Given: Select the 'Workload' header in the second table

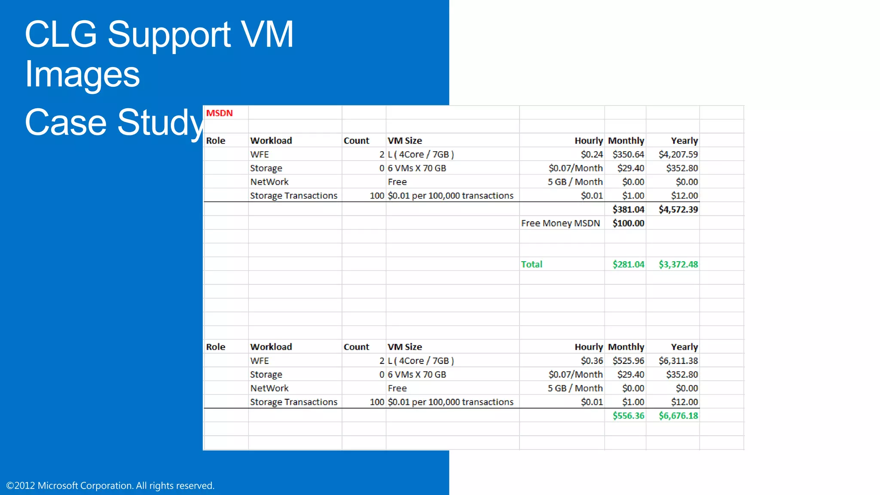Looking at the screenshot, I should pyautogui.click(x=271, y=347).
